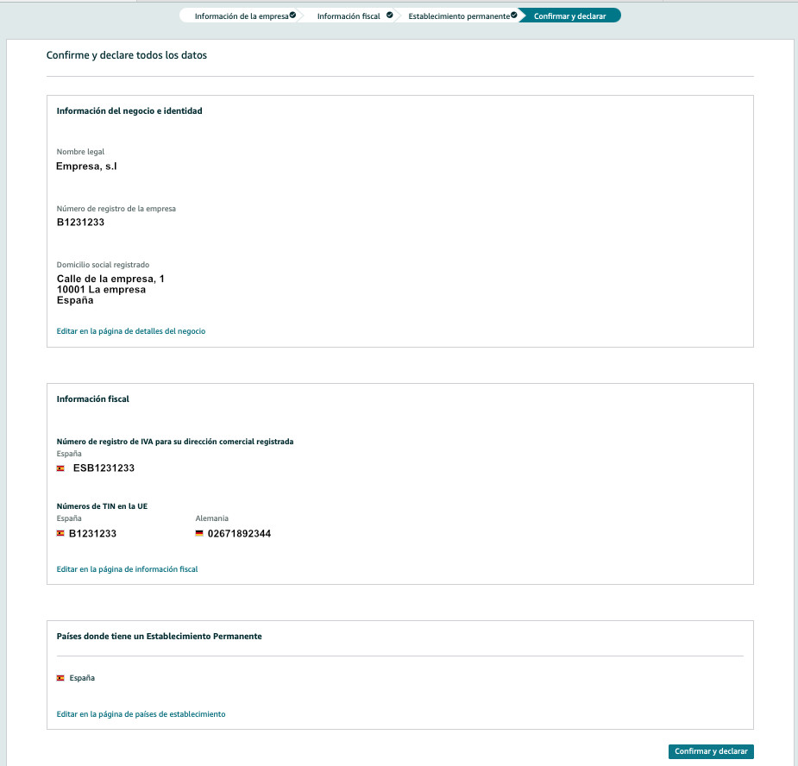The height and width of the screenshot is (766, 798).
Task: Go to the Información de la empresa step
Action: tap(242, 16)
